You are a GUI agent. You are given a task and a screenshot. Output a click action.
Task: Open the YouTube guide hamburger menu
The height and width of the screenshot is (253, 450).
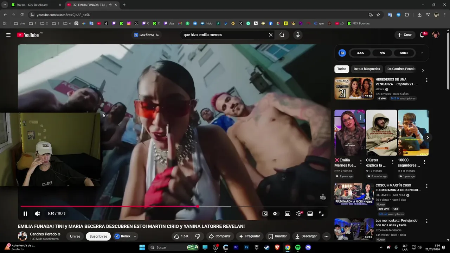(x=8, y=35)
